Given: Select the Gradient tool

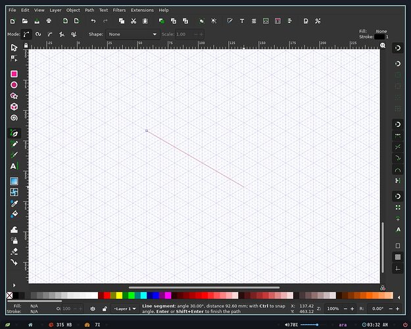Looking at the screenshot, I should pos(14,181).
